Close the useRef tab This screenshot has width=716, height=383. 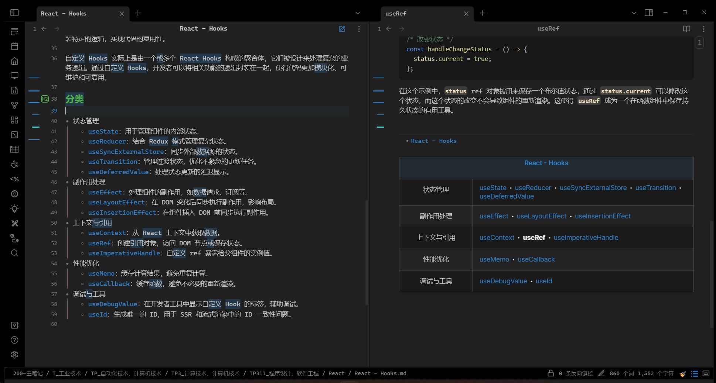466,14
